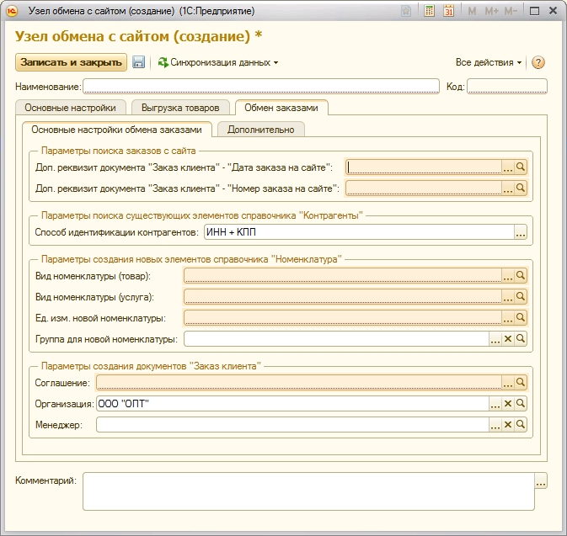Click the question mark help icon
Screen dimensions: 567x536
click(538, 62)
